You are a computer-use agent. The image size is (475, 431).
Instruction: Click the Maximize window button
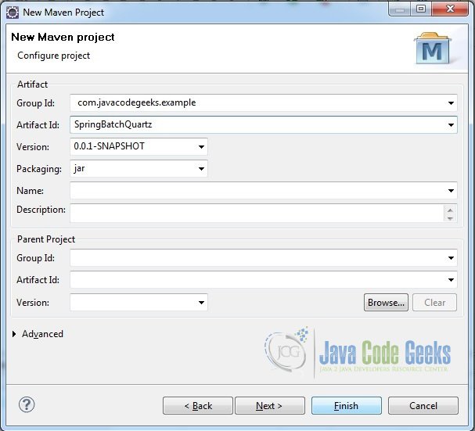click(421, 9)
